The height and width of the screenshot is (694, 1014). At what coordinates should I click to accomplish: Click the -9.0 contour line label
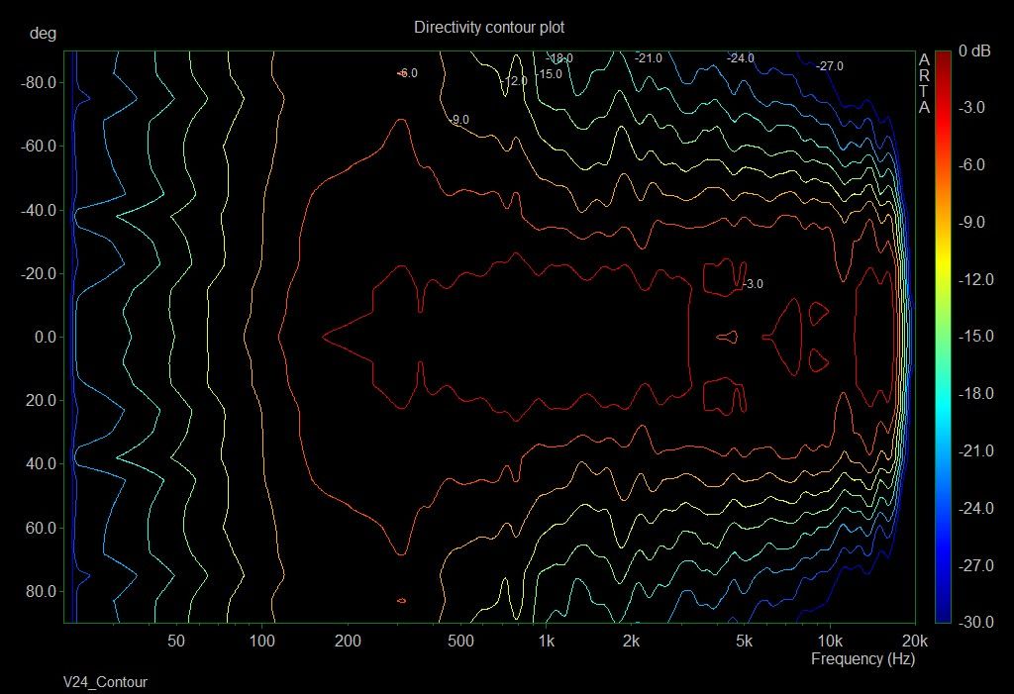(458, 120)
